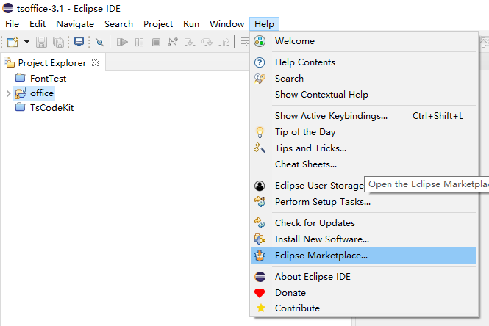The height and width of the screenshot is (326, 489).
Task: Click the Disconnect debug icon
Action: 173,42
